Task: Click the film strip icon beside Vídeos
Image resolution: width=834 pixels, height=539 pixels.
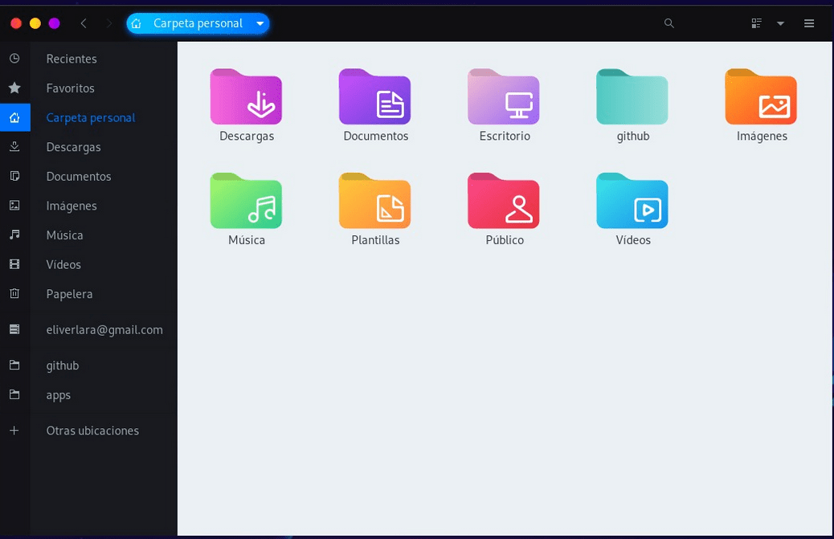Action: pos(15,264)
